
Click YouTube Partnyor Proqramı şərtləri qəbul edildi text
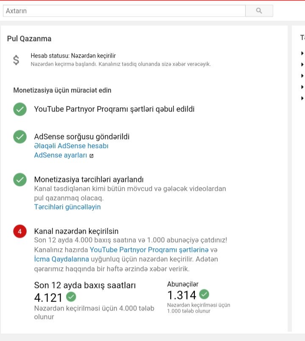tap(114, 109)
